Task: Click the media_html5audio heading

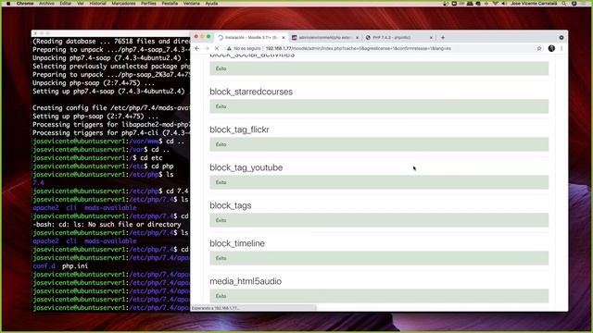Action: 246,281
